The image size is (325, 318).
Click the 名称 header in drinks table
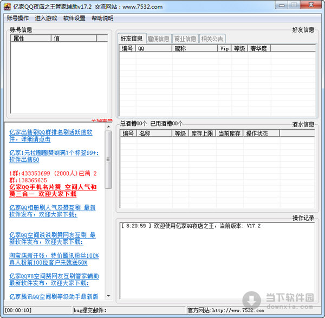click(154, 133)
